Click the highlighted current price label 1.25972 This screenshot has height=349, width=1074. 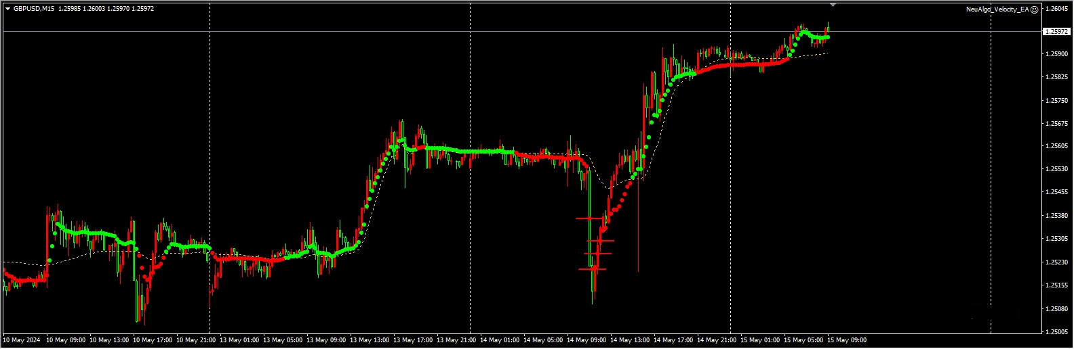pos(1055,32)
